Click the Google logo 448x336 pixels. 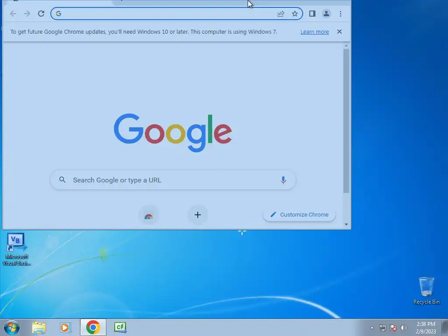point(173,133)
